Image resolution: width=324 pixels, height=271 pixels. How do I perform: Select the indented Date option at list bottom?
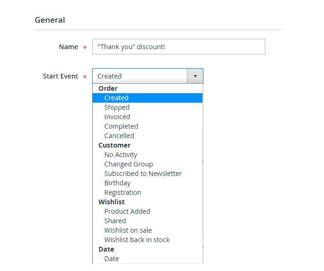pos(148,259)
